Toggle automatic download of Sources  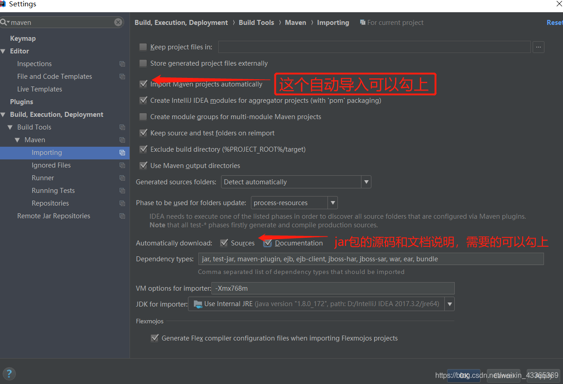[x=224, y=243]
